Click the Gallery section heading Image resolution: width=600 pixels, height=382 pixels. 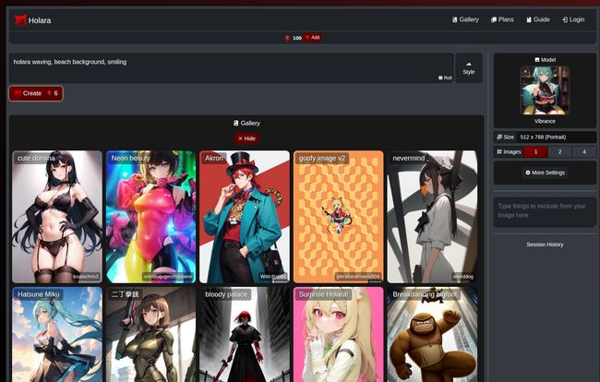[246, 123]
